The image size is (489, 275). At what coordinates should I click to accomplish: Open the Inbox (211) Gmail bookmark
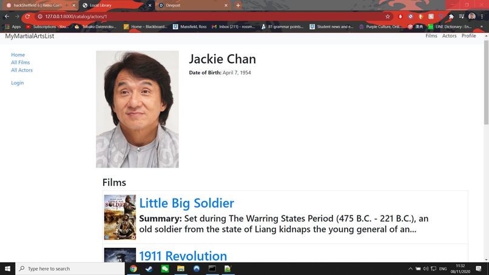[x=233, y=27]
